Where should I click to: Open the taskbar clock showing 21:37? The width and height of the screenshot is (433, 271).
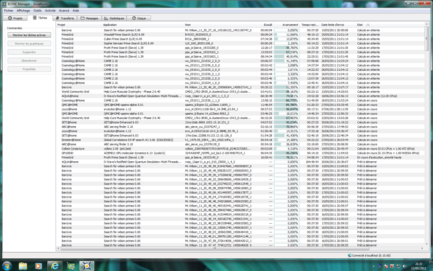pyautogui.click(x=419, y=266)
